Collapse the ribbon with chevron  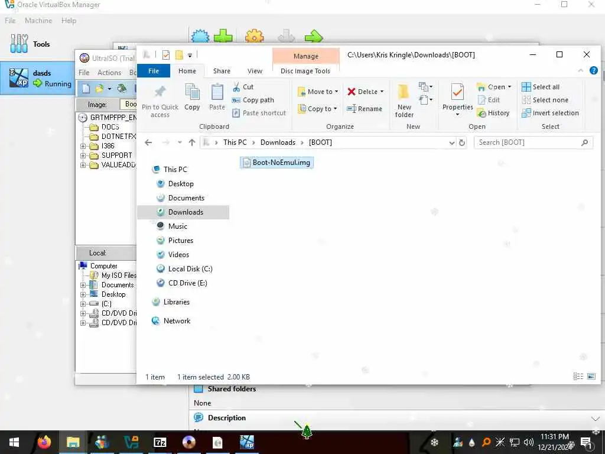[580, 71]
